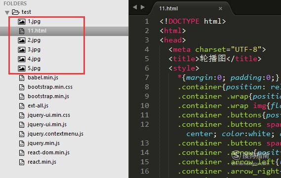The image size is (281, 178).
Task: Click line number 6 in gutter
Action: (147, 68)
